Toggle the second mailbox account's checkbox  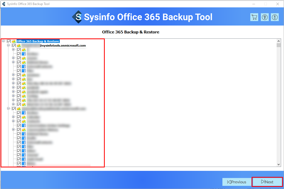click(14, 109)
